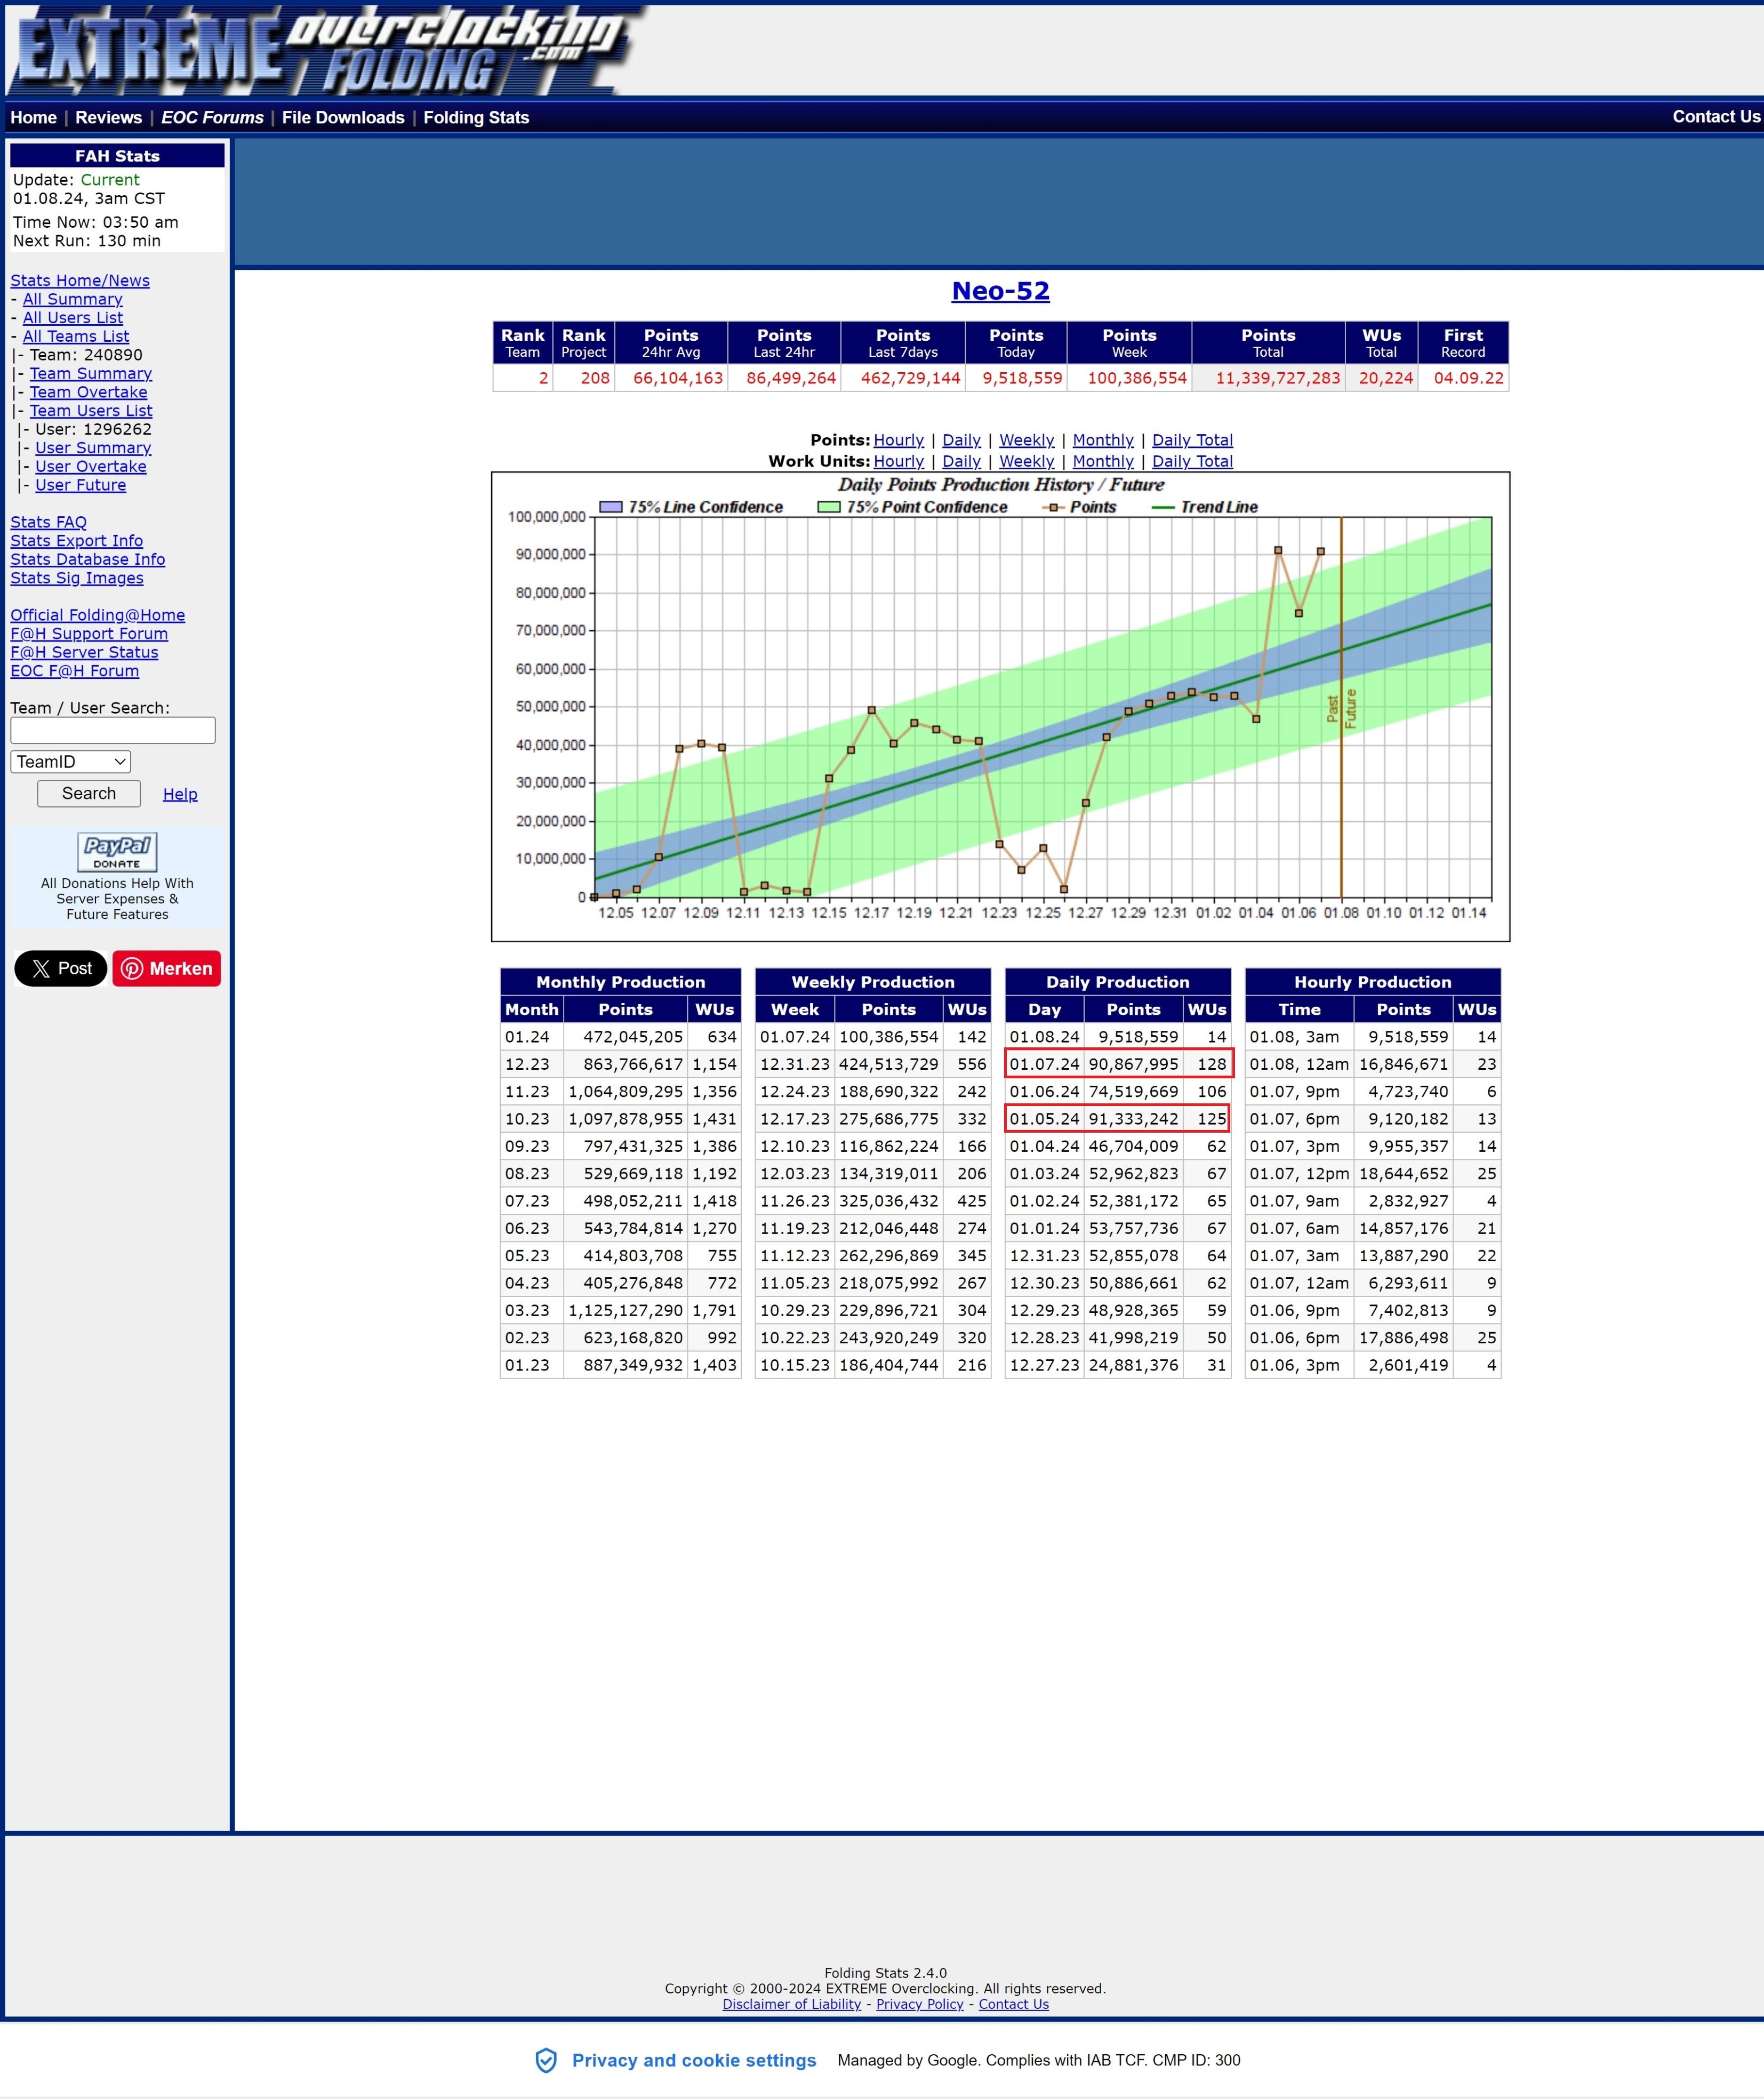Viewport: 1764px width, 2099px height.
Task: Click the 75% Line Confidence legend swatch
Action: pos(611,507)
